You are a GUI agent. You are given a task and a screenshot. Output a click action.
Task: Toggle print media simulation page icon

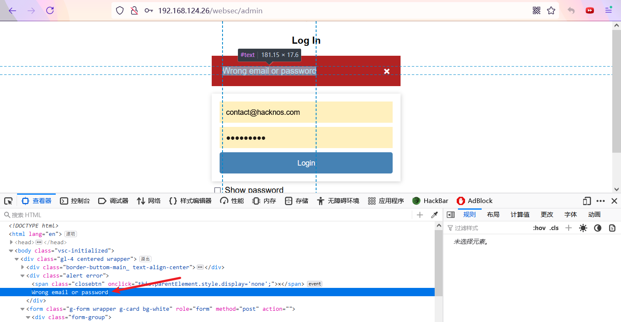click(x=612, y=228)
